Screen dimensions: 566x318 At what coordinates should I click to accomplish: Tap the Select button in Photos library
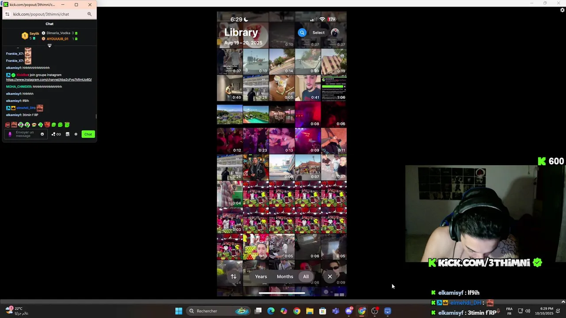(318, 32)
